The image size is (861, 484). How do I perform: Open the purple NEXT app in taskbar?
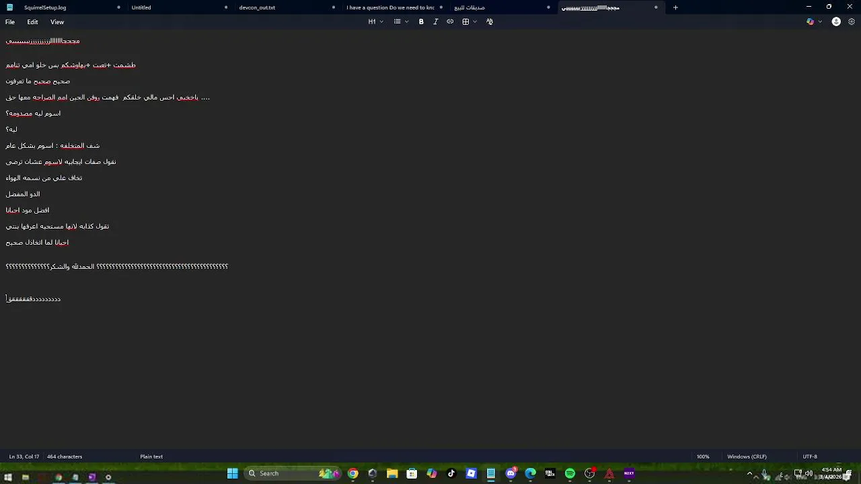[629, 473]
